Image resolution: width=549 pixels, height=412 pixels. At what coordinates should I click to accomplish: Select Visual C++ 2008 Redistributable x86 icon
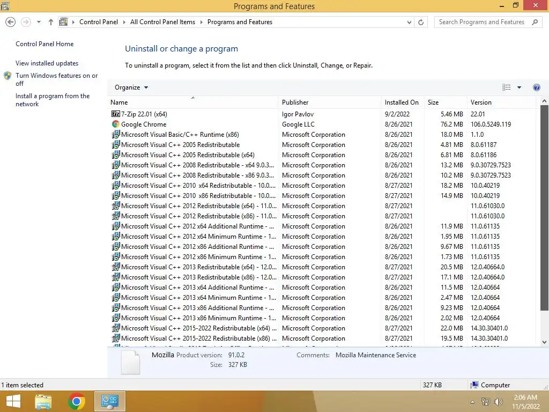coord(116,175)
